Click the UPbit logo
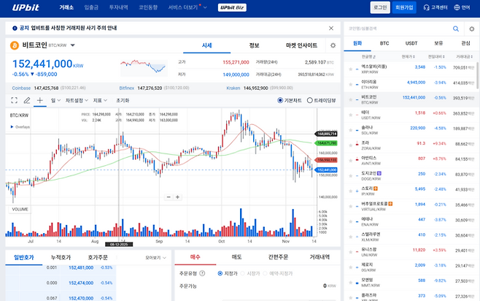Image resolution: width=480 pixels, height=301 pixels. click(x=26, y=7)
